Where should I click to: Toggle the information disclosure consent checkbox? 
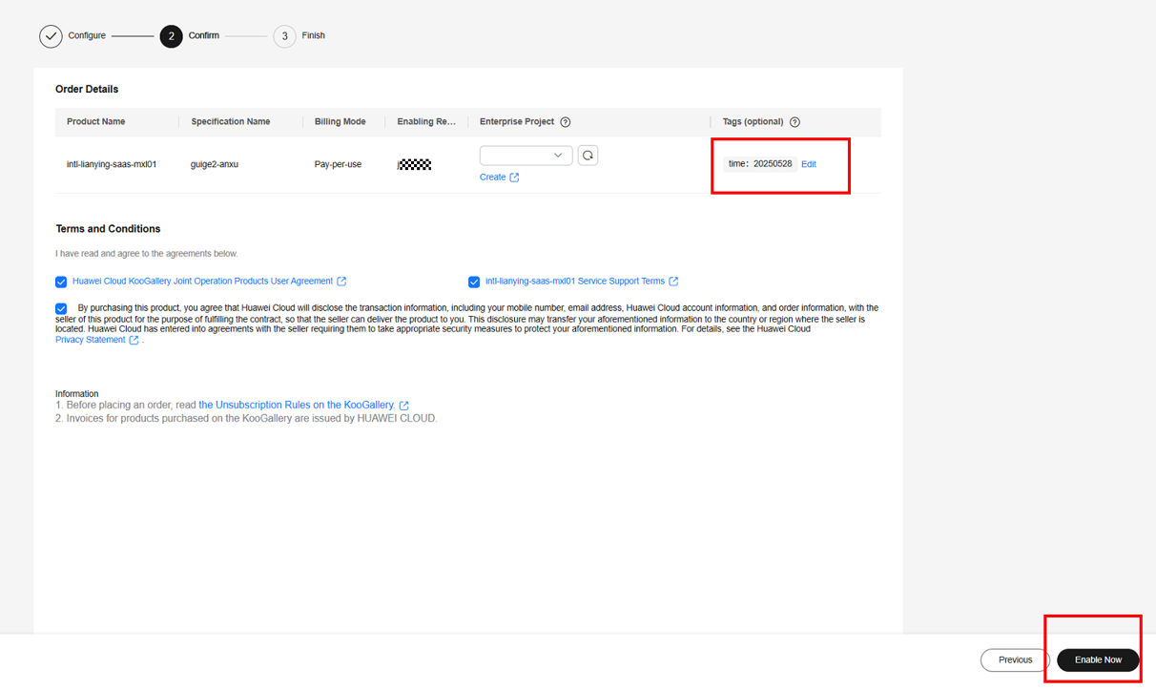pos(61,308)
